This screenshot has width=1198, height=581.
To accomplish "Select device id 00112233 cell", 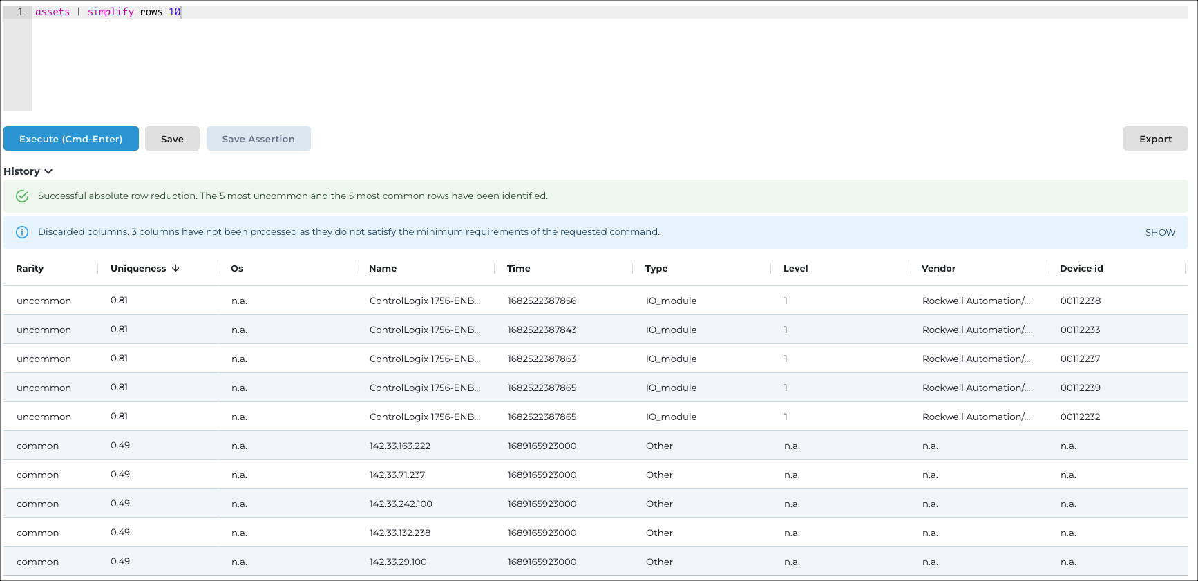I will click(1081, 330).
